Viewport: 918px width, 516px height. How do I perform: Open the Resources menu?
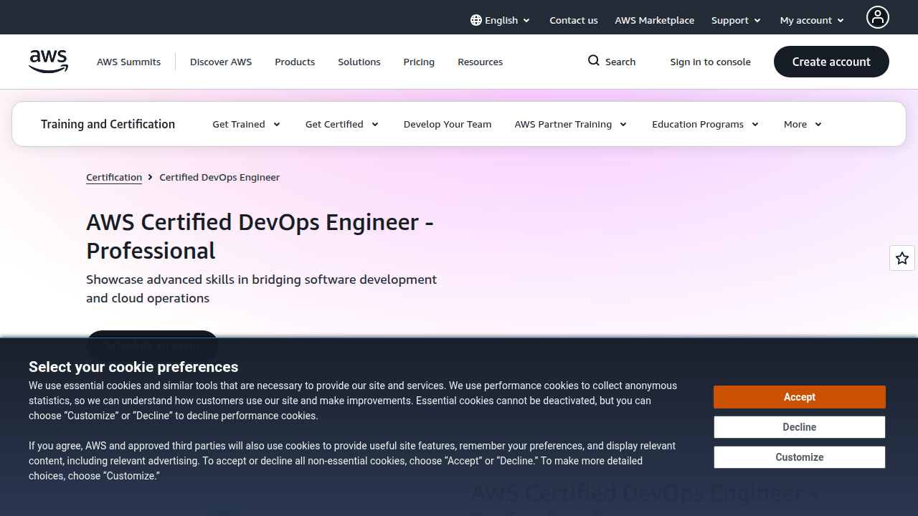pyautogui.click(x=481, y=62)
